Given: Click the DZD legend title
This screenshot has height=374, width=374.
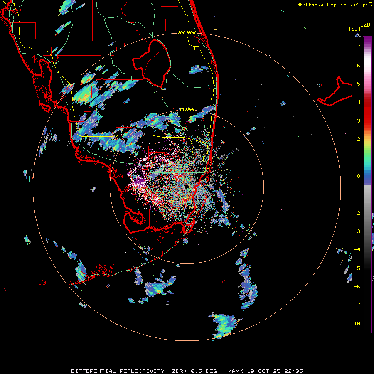Looking at the screenshot, I should point(365,25).
